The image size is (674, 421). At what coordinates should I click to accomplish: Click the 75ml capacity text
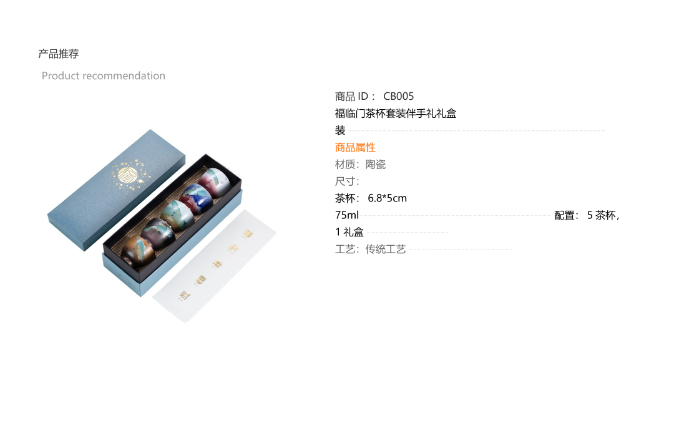[347, 215]
